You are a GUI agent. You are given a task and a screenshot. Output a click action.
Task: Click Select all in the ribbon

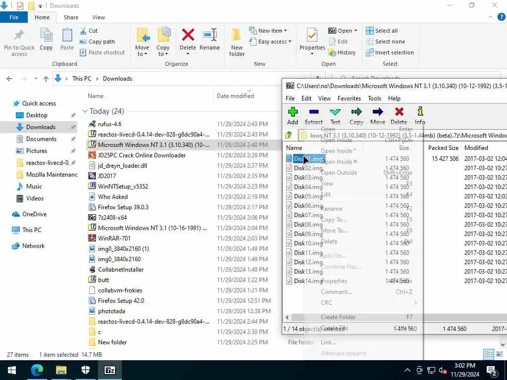pyautogui.click(x=382, y=31)
